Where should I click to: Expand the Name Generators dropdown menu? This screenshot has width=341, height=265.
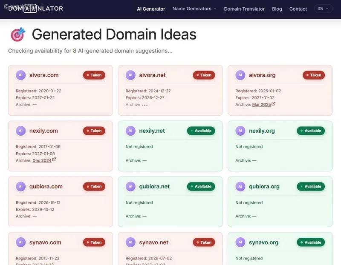pyautogui.click(x=194, y=9)
